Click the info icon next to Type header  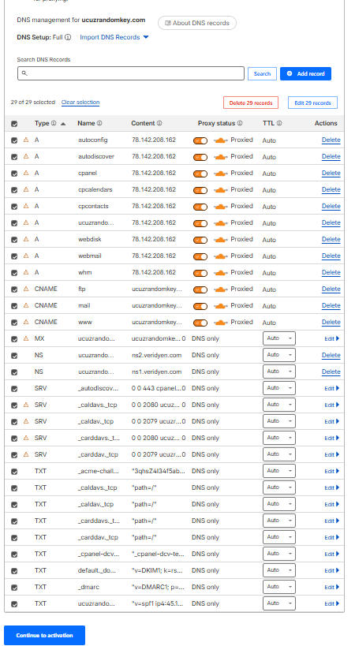[x=54, y=123]
